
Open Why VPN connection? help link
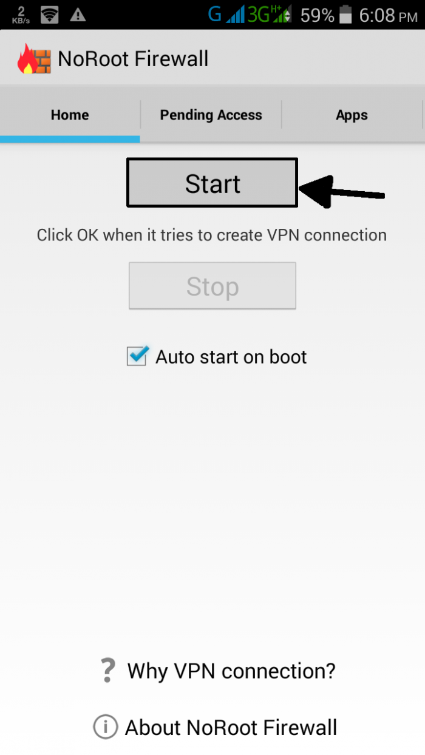[231, 671]
